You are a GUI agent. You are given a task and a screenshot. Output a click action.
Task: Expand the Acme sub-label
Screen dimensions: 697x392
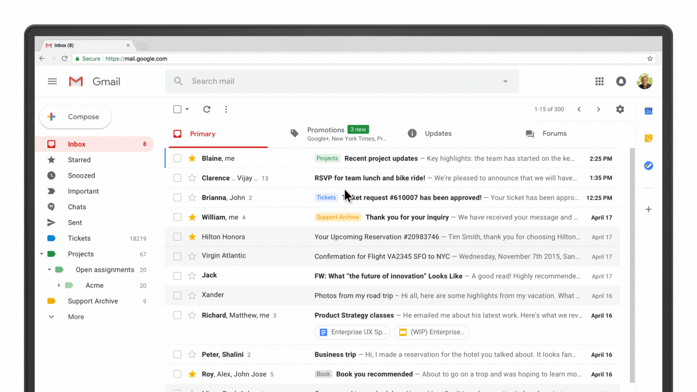60,285
